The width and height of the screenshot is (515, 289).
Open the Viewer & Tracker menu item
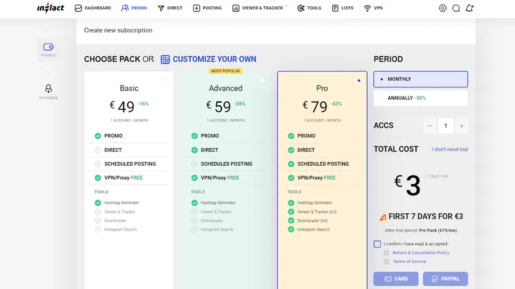pos(257,8)
